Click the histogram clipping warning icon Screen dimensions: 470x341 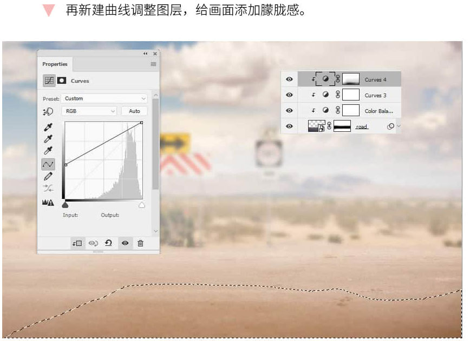[48, 203]
